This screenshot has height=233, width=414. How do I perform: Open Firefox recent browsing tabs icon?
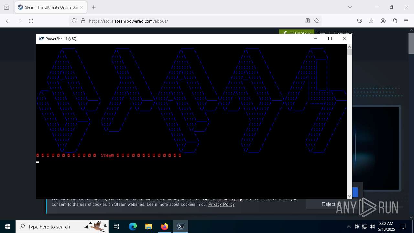tap(6, 7)
